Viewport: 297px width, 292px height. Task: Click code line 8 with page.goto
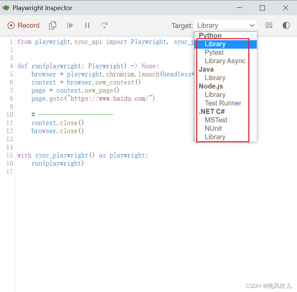click(93, 99)
